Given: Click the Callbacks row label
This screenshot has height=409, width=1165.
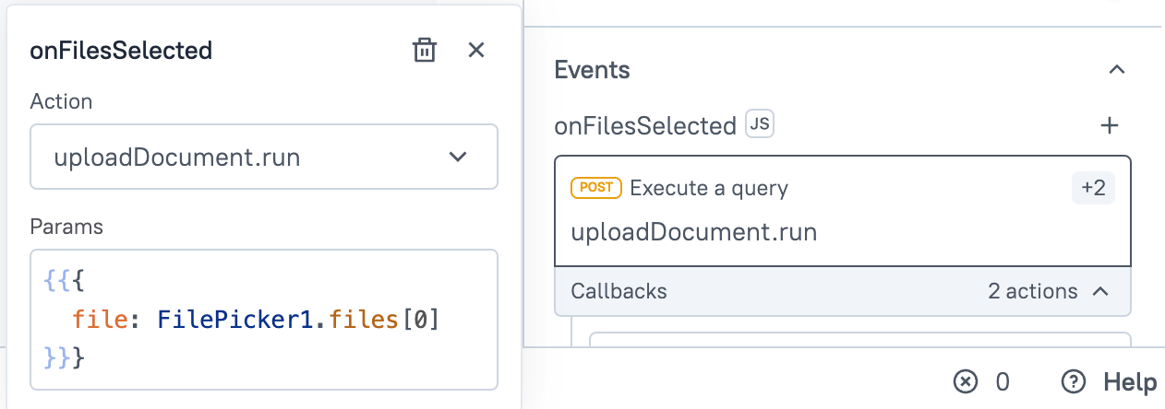Looking at the screenshot, I should point(619,292).
